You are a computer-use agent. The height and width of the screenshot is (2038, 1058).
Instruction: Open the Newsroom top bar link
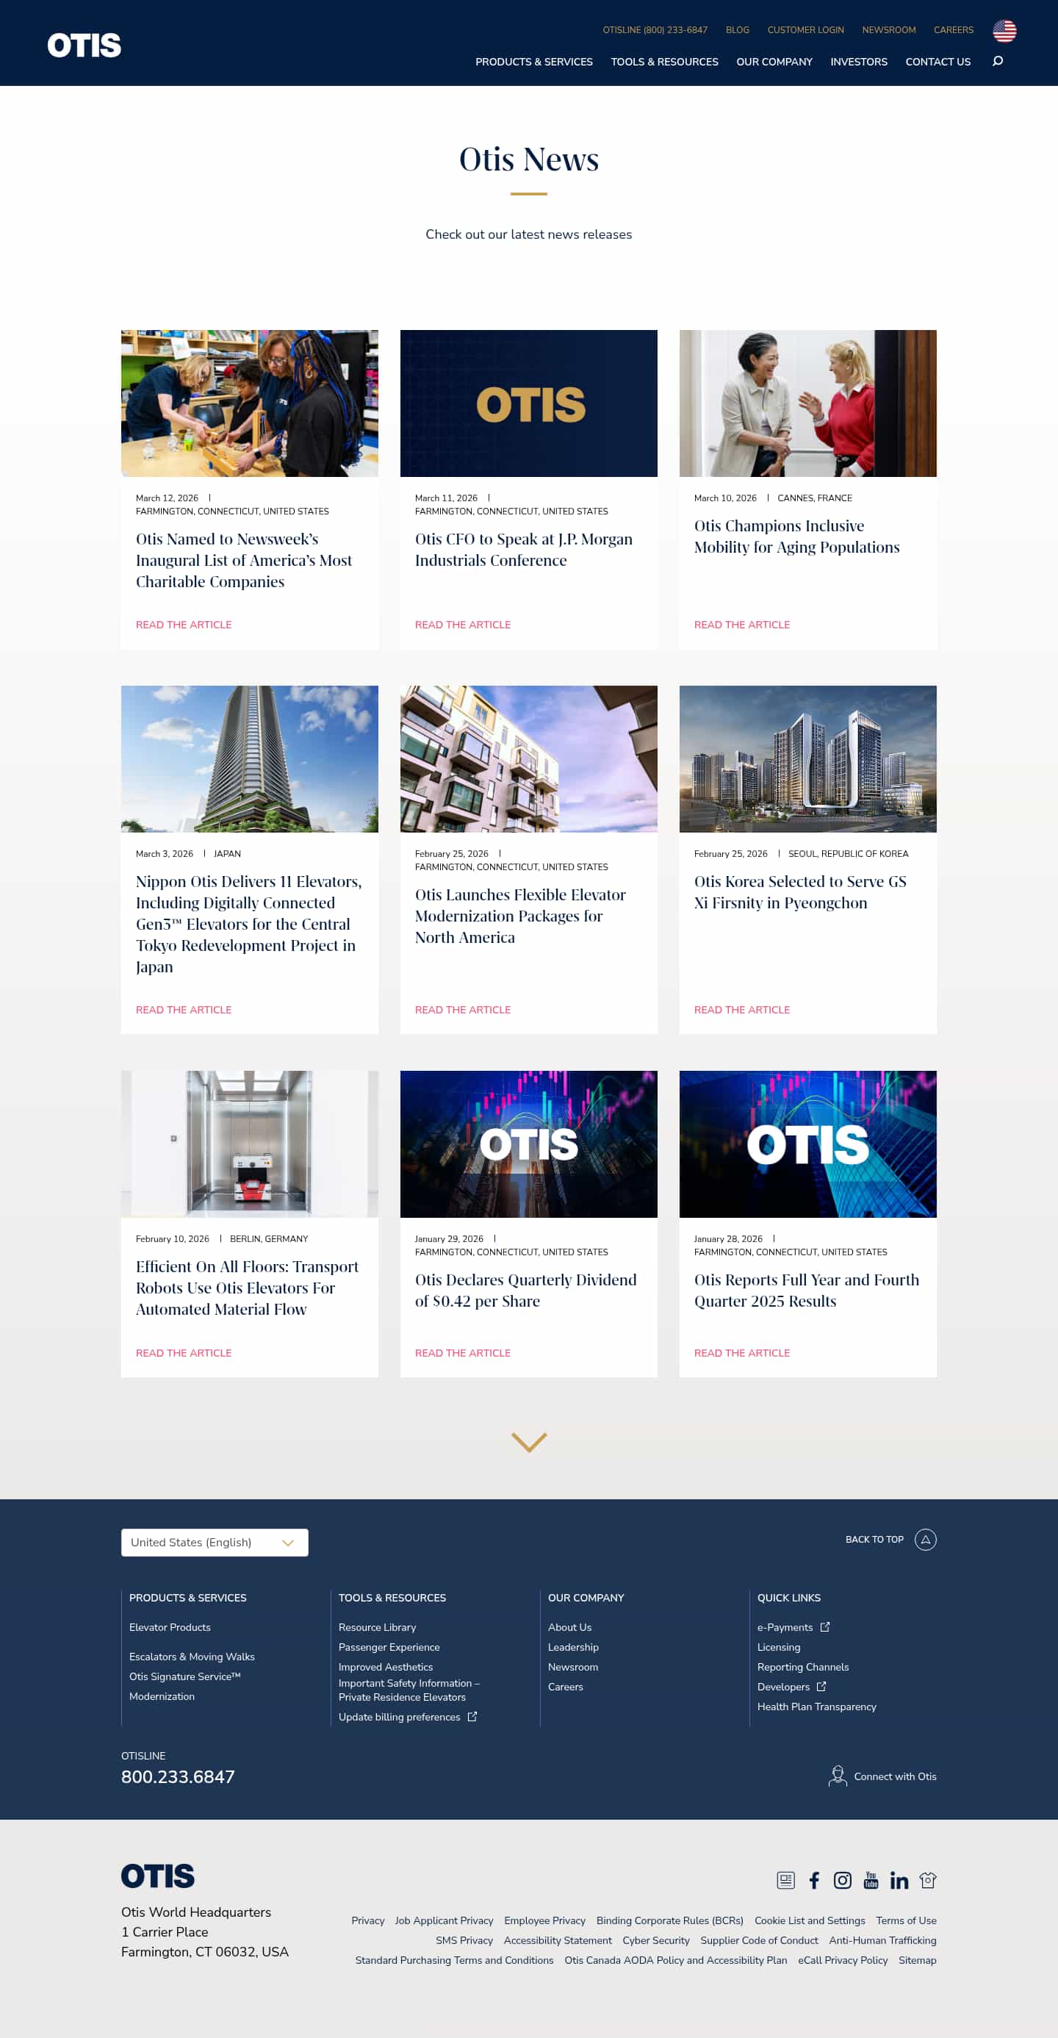click(889, 30)
